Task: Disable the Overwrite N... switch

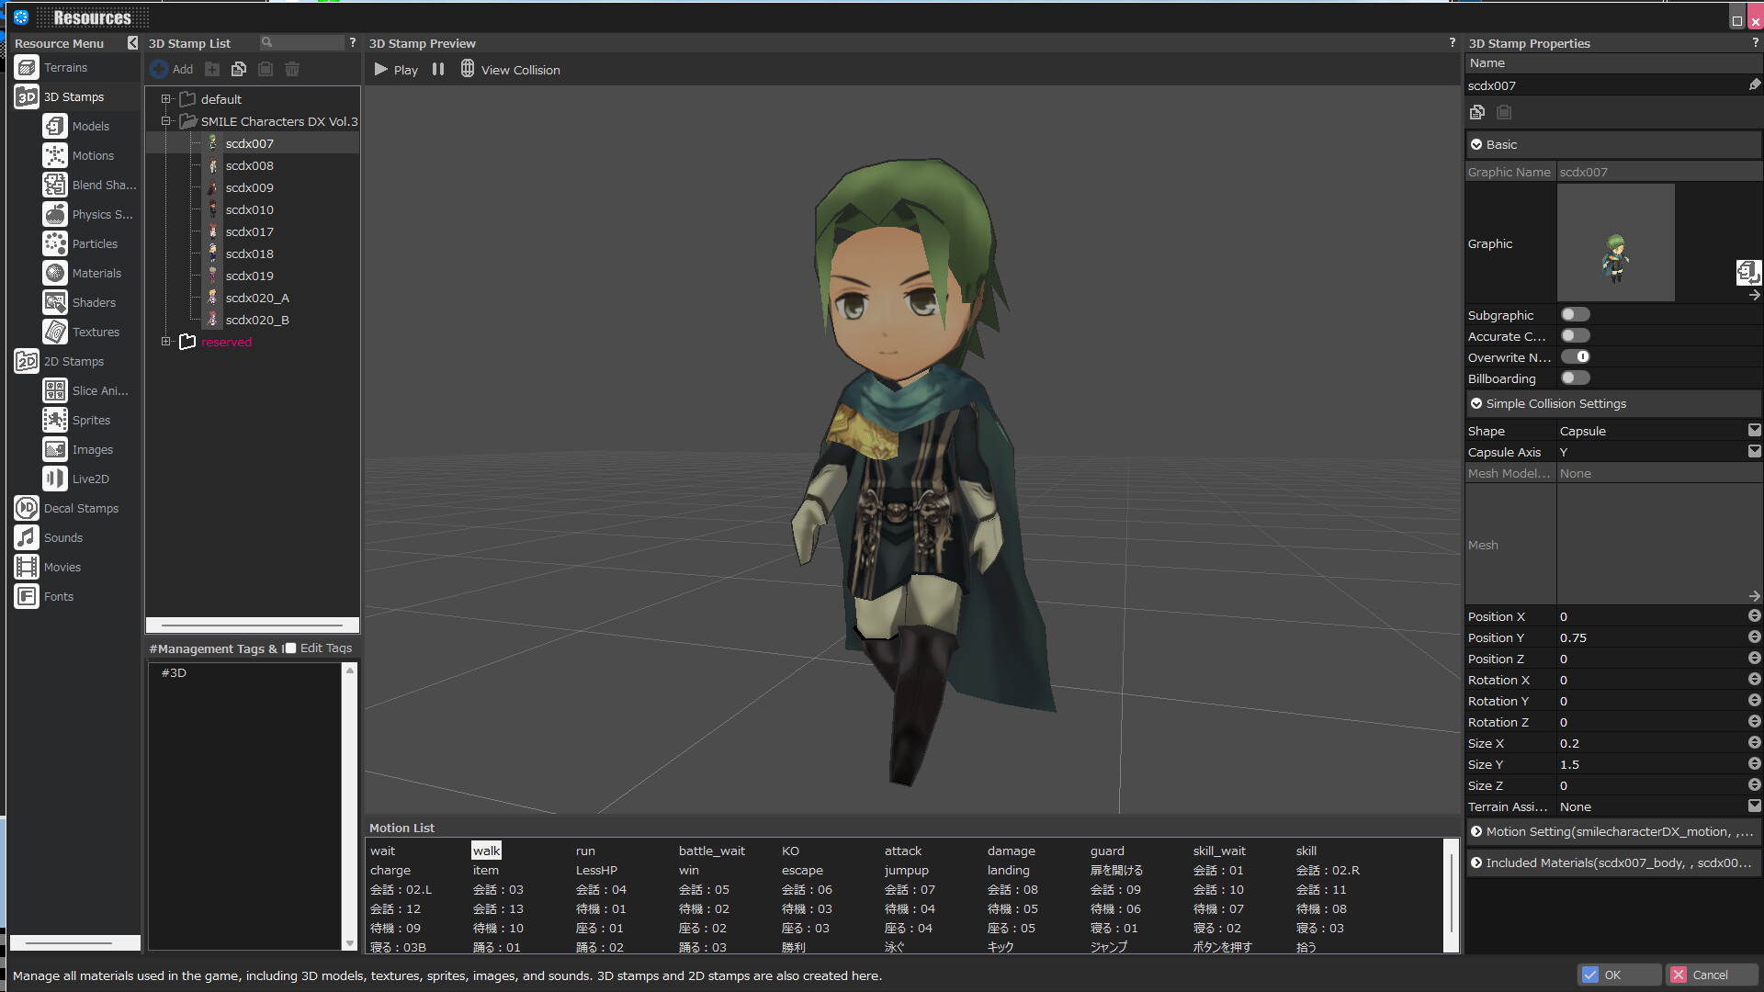Action: pos(1575,357)
